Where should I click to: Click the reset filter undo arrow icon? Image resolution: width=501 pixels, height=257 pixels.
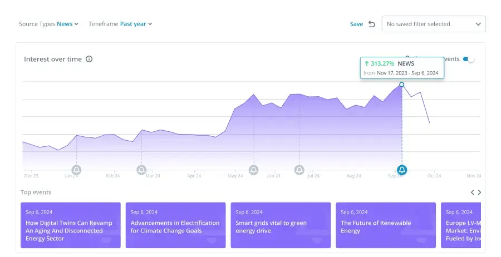point(372,24)
